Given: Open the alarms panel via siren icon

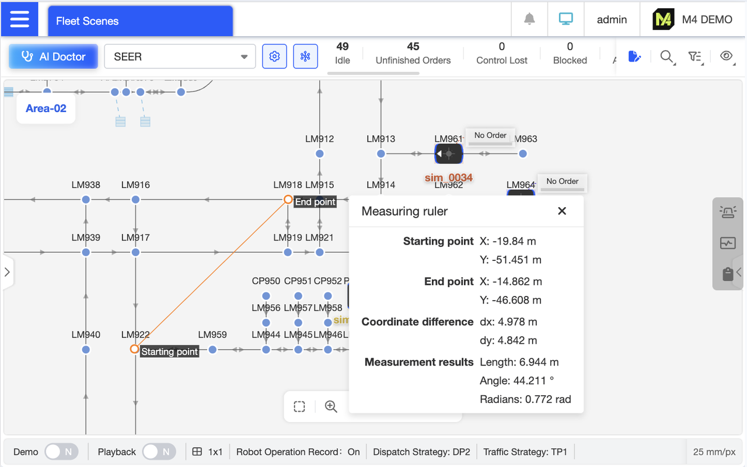Looking at the screenshot, I should point(727,212).
